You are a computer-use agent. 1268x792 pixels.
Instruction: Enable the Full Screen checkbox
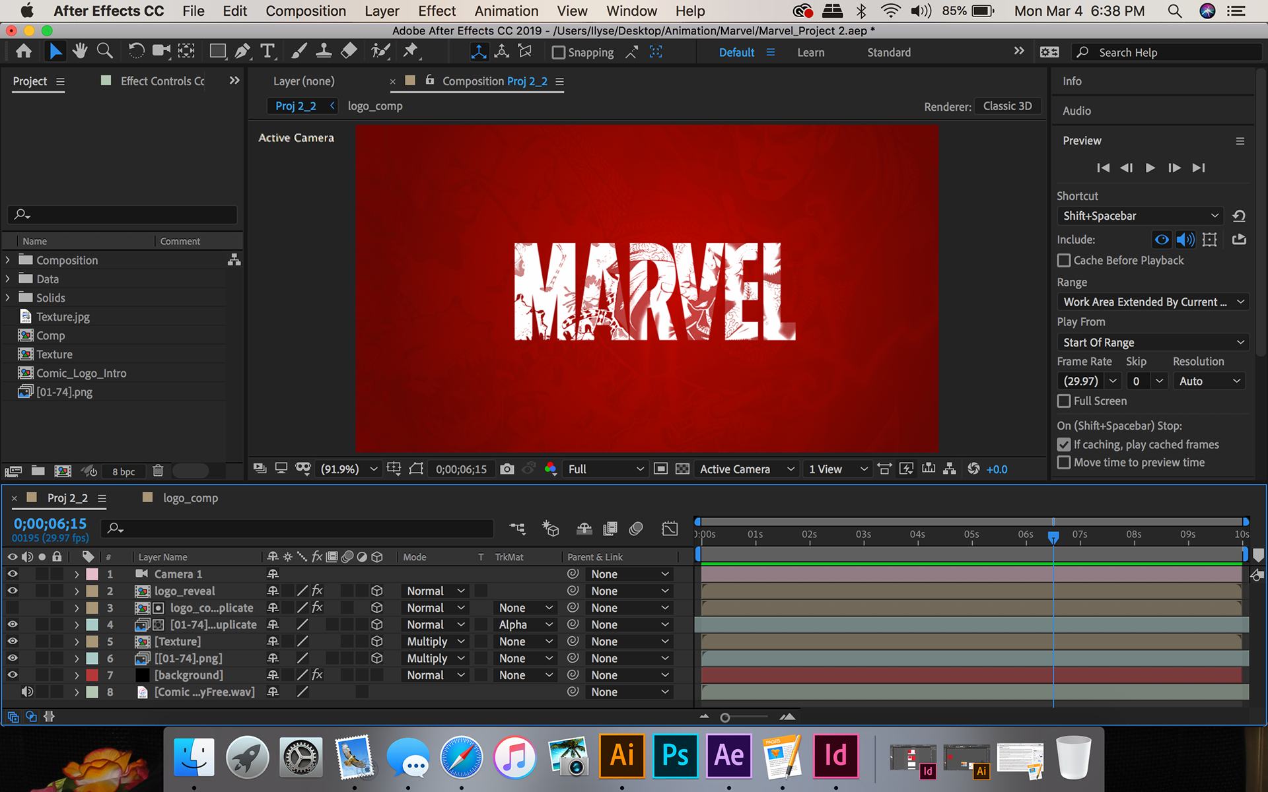tap(1064, 401)
